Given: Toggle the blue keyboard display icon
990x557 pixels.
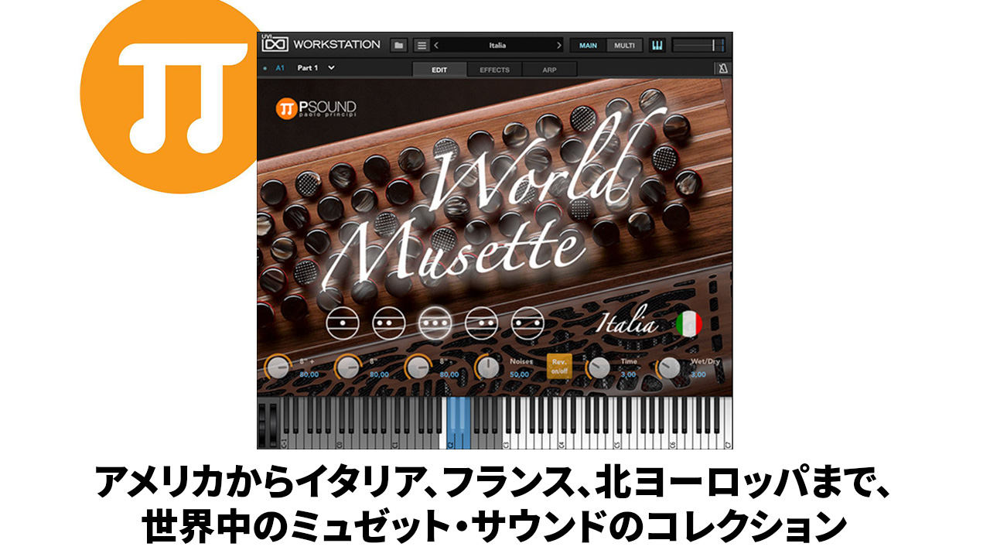Looking at the screenshot, I should (657, 46).
